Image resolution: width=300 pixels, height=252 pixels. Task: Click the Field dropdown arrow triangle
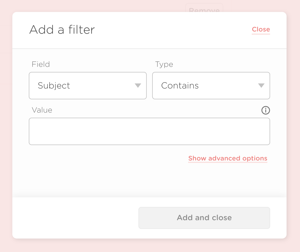(x=138, y=86)
